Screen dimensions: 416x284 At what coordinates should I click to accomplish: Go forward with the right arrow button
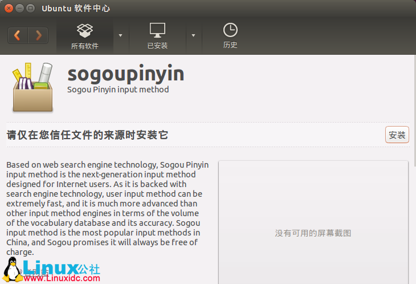pos(38,35)
